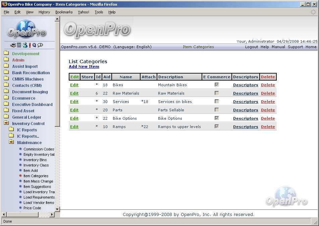Click the General Ledger folder icon

[6, 117]
